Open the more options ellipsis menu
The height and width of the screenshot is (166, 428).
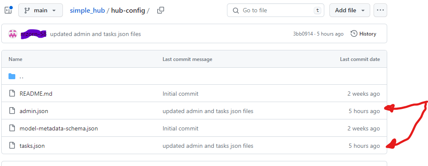tap(380, 10)
